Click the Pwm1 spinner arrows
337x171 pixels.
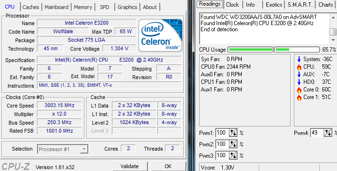coord(233,133)
